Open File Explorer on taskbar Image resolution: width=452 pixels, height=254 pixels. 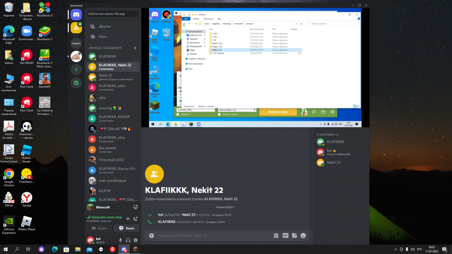coord(78,249)
